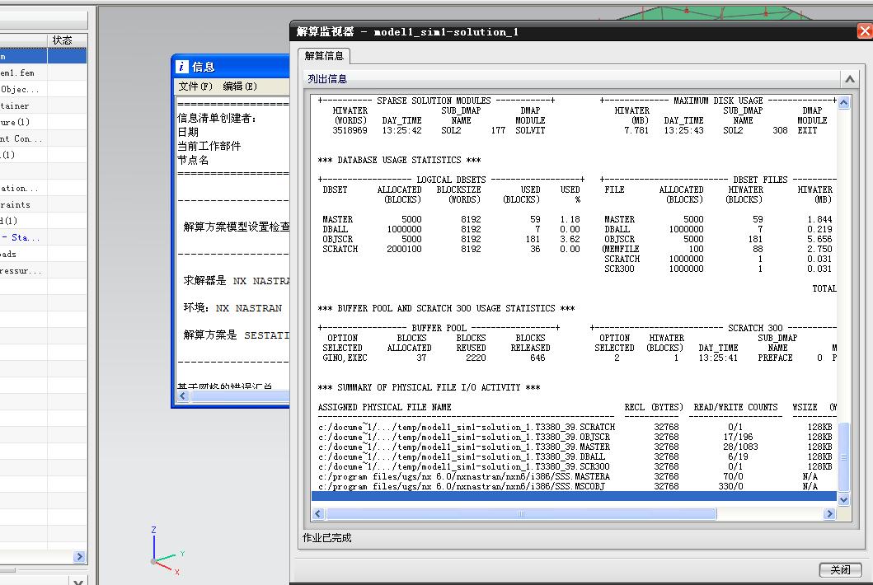This screenshot has height=585, width=873.
Task: Click the up arrow of the solution log's vertical scrollbar
Action: pyautogui.click(x=843, y=103)
